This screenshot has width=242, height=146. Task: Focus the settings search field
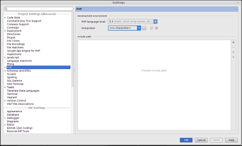pyautogui.click(x=40, y=9)
